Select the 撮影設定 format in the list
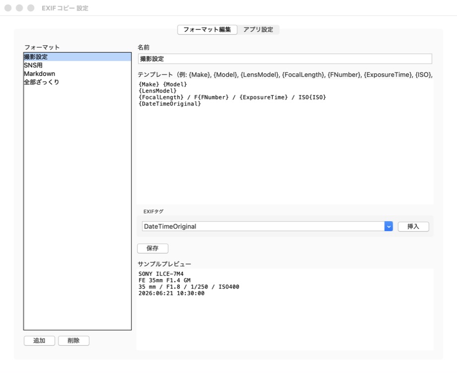This screenshot has width=457, height=373. point(77,57)
